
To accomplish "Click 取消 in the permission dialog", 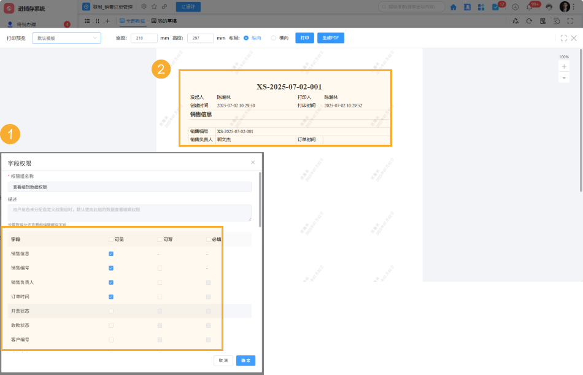I will click(x=223, y=361).
